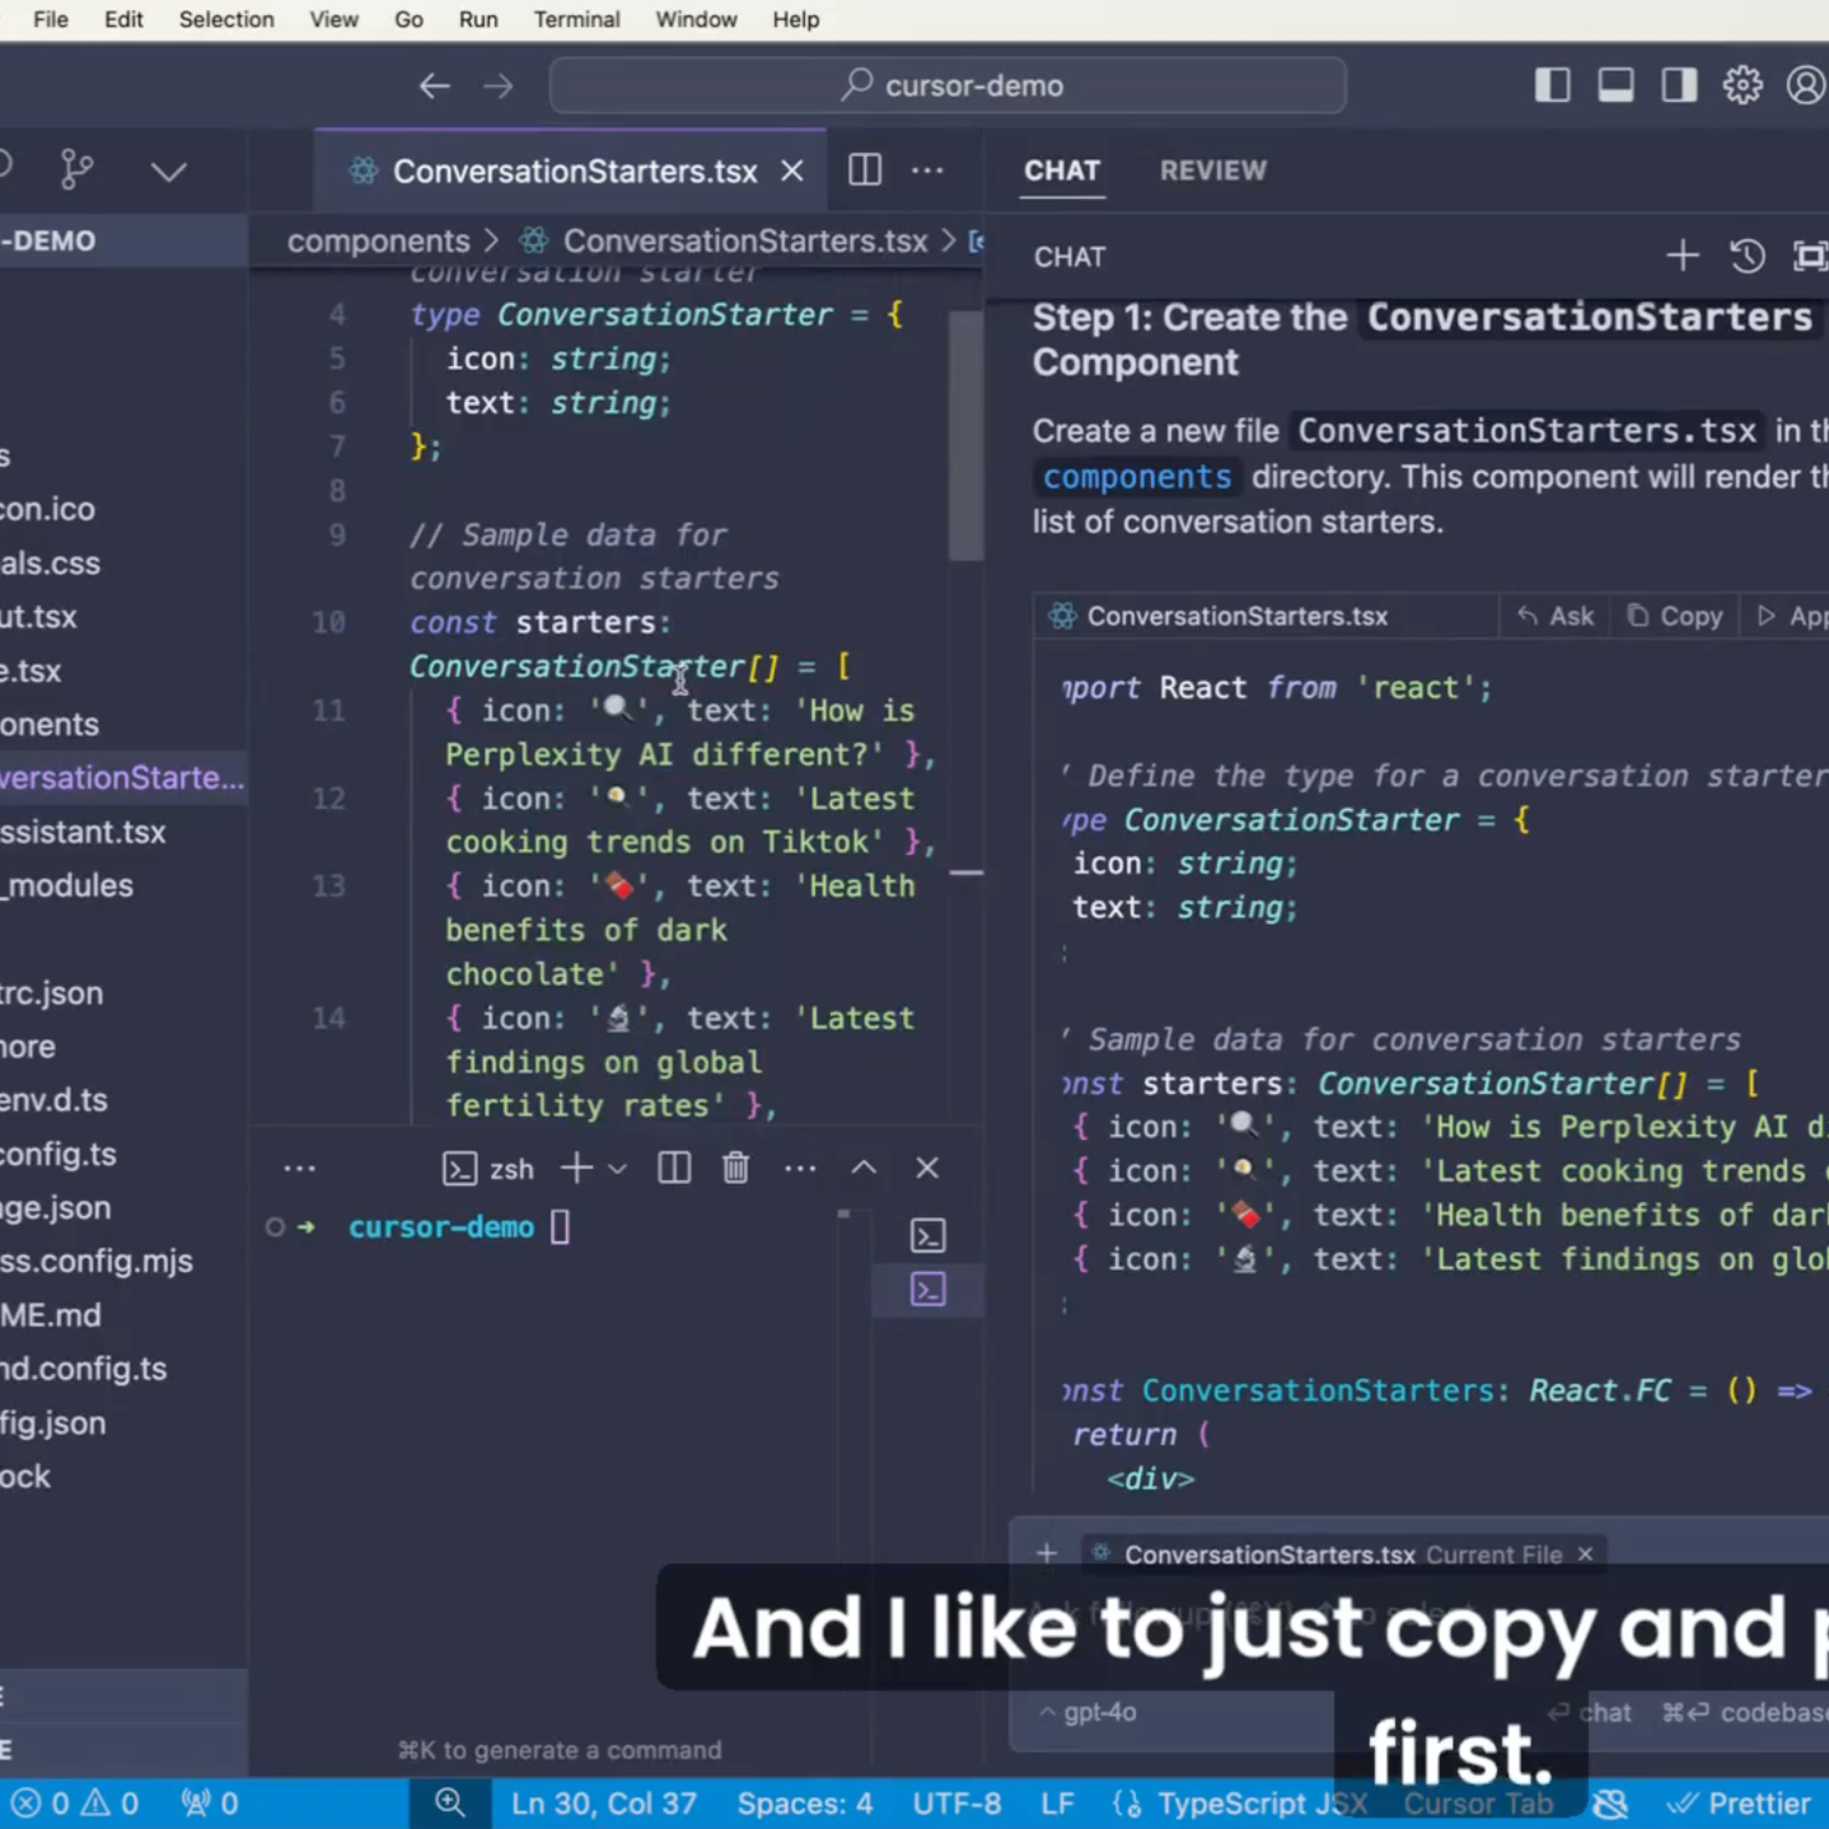The height and width of the screenshot is (1829, 1829).
Task: Open the source control branch icon
Action: [76, 171]
